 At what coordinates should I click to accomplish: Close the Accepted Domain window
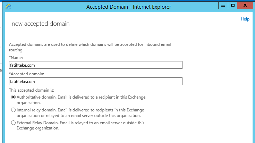pos(245,6)
